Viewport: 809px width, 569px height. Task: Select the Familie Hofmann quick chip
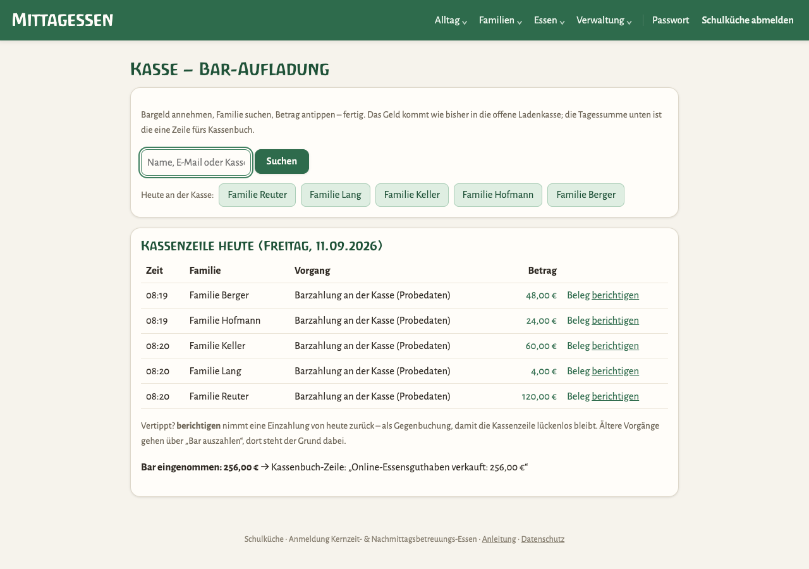(498, 195)
